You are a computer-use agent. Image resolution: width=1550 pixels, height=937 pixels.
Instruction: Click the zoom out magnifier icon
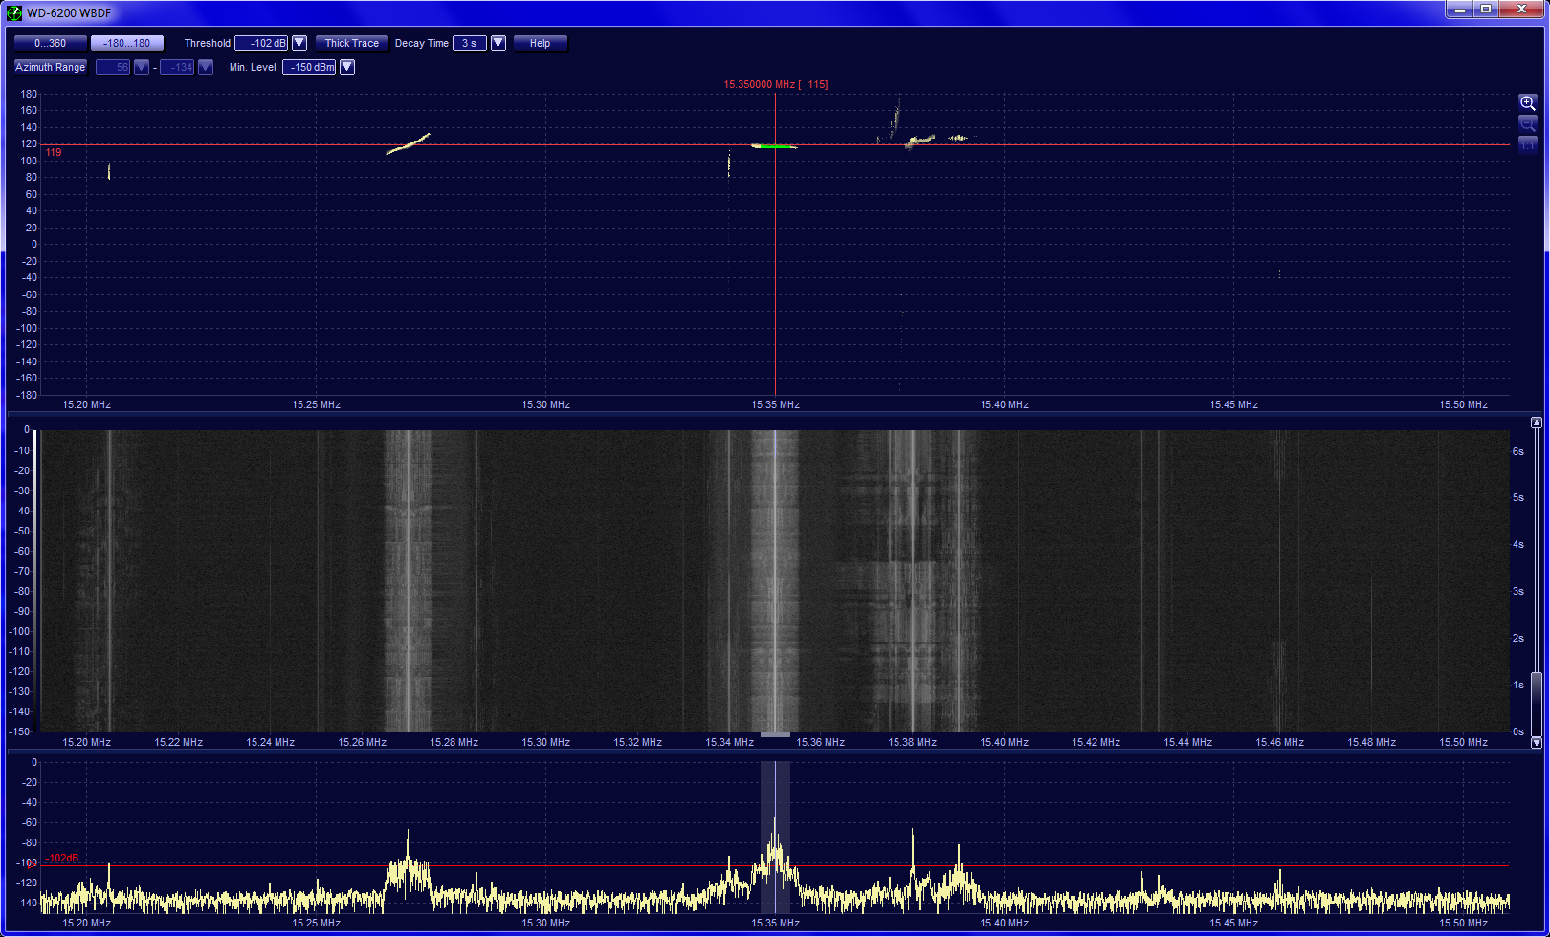(1528, 124)
